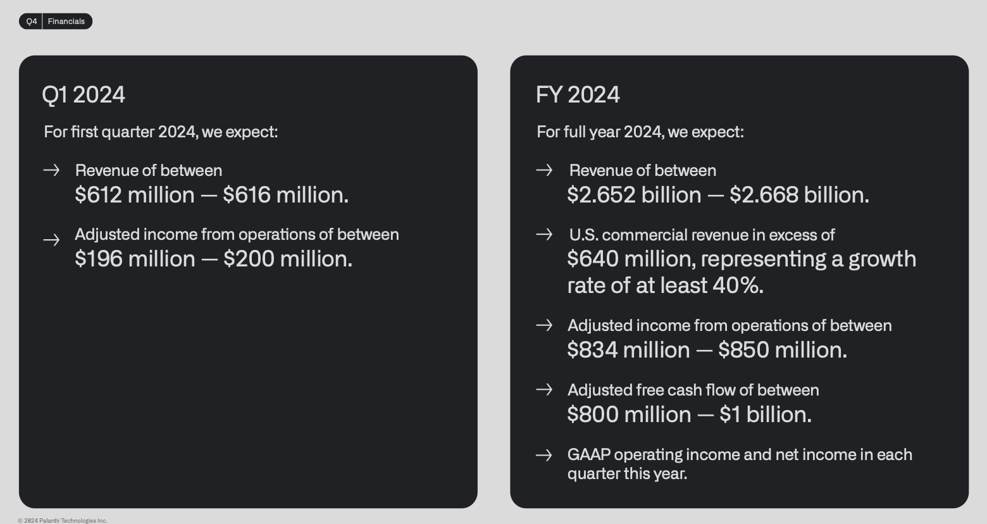Click the $612 million — $616 million figure
The width and height of the screenshot is (987, 524).
click(x=211, y=195)
